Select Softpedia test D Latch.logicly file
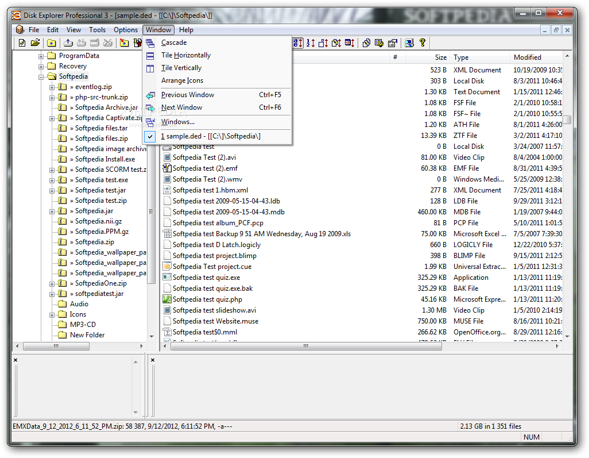 coord(216,245)
